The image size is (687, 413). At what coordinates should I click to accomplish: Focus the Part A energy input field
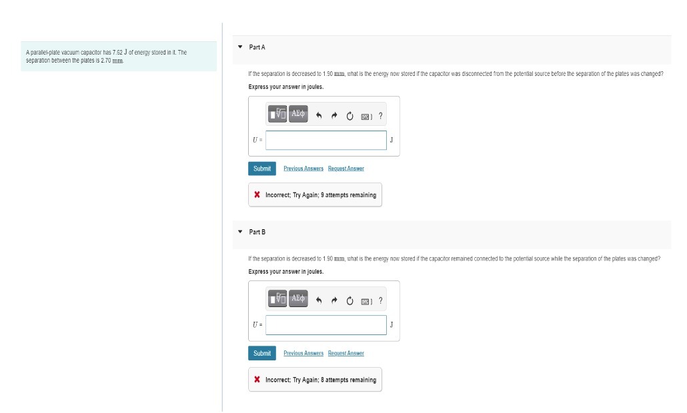click(326, 140)
